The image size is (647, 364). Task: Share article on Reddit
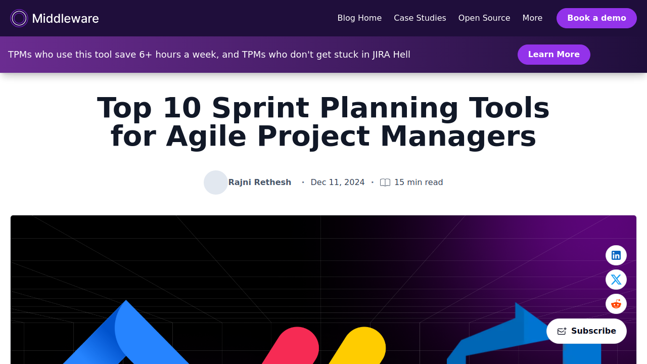616,304
